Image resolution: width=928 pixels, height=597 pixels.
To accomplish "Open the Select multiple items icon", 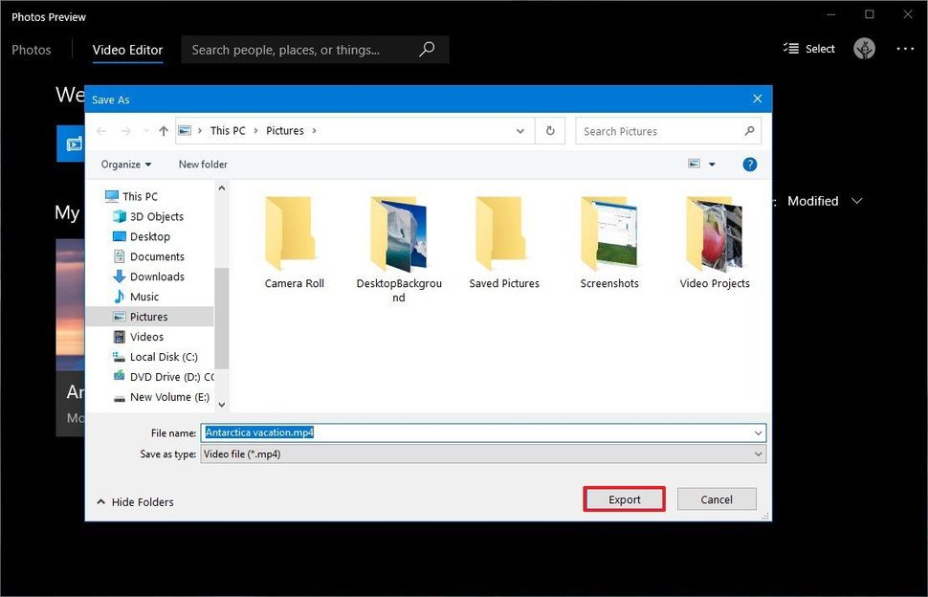I will [809, 49].
